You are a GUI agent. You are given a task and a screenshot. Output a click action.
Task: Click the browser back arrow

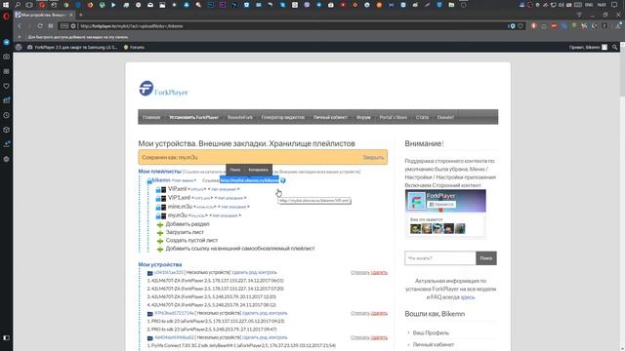point(20,26)
